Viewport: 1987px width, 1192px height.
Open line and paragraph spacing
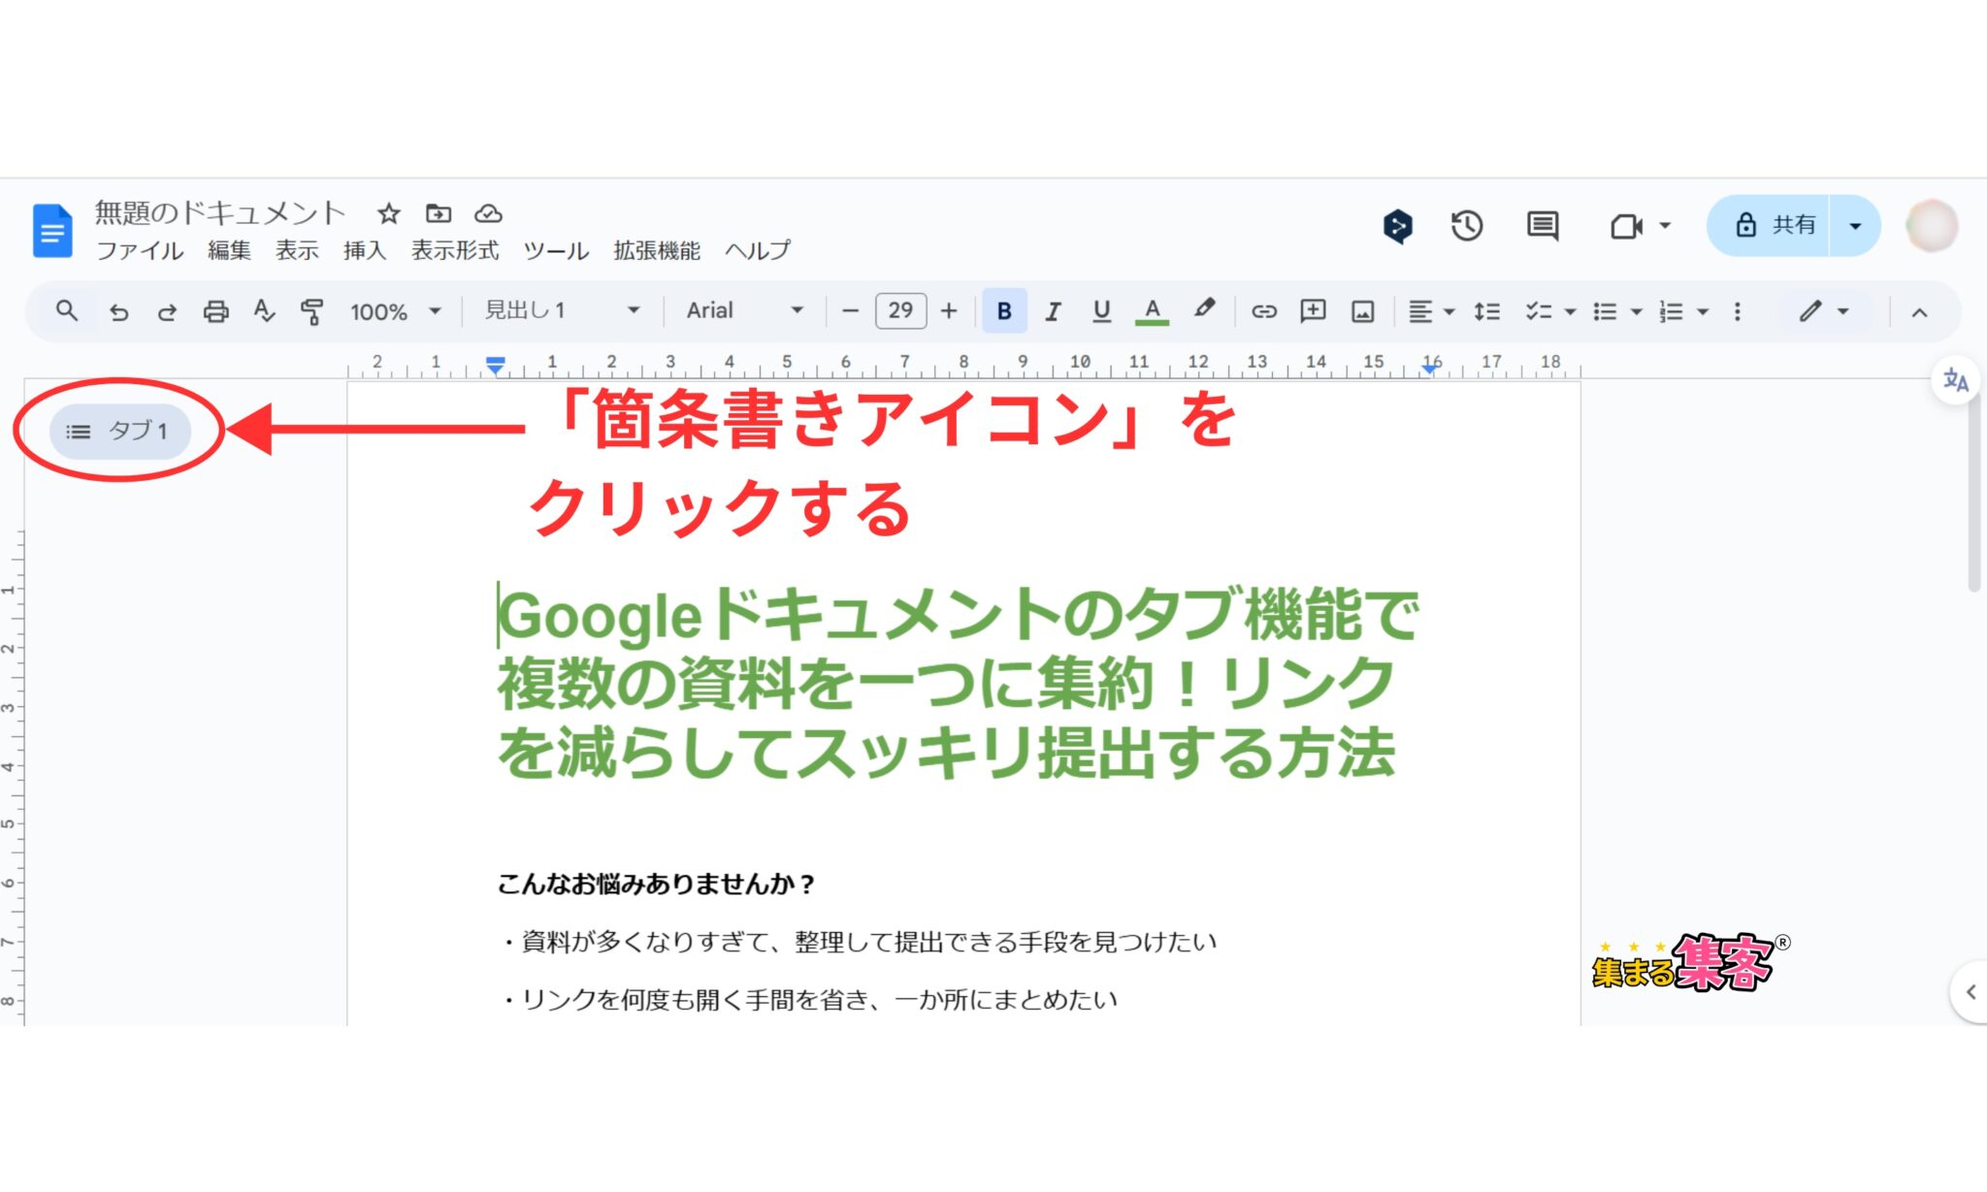point(1486,311)
